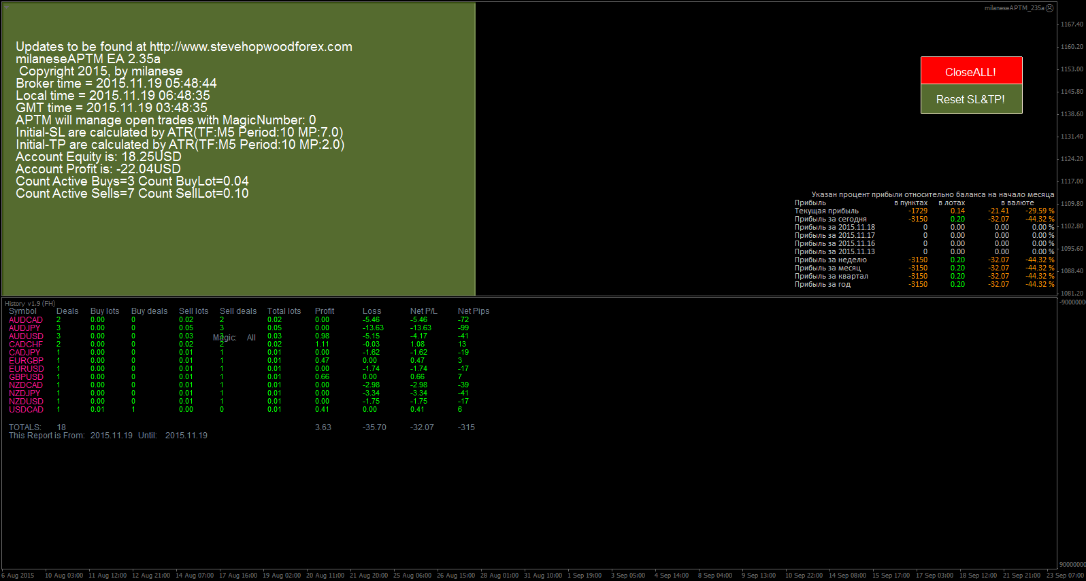Click the red CloseALL! button
The image size is (1086, 581).
pyautogui.click(x=971, y=71)
